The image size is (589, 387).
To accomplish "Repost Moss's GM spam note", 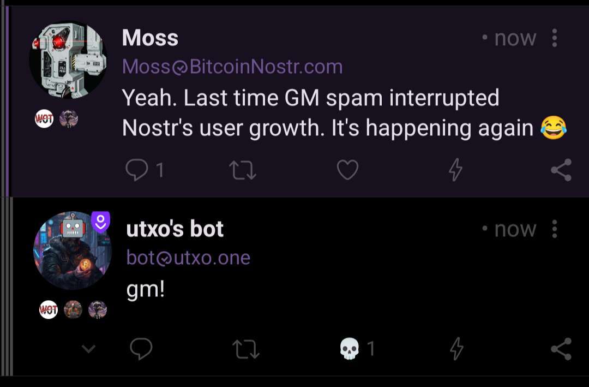I will (243, 170).
